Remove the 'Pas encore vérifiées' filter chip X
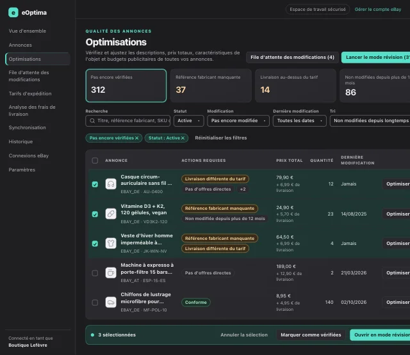 (x=136, y=138)
